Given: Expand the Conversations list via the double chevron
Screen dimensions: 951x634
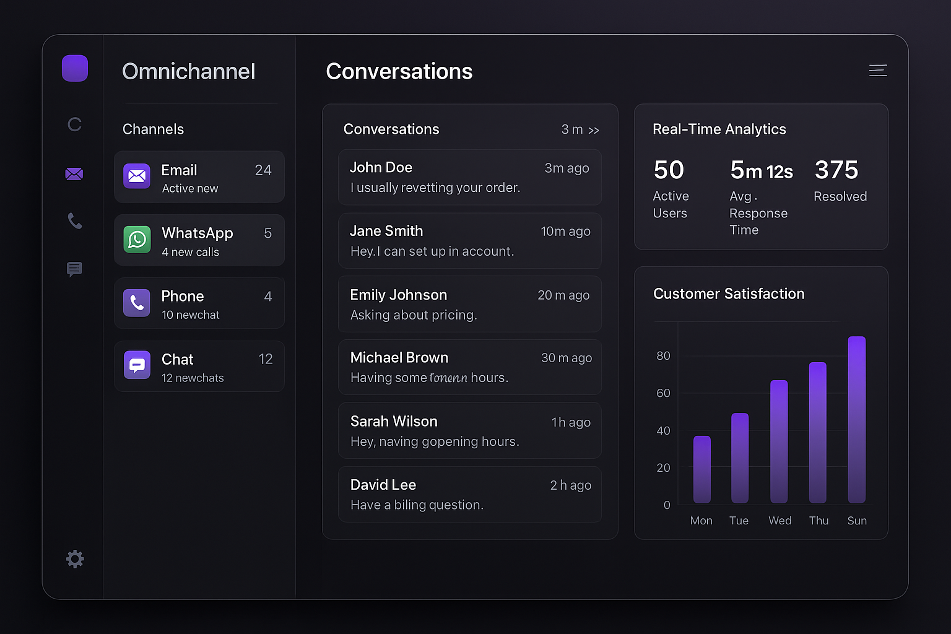Looking at the screenshot, I should (594, 130).
